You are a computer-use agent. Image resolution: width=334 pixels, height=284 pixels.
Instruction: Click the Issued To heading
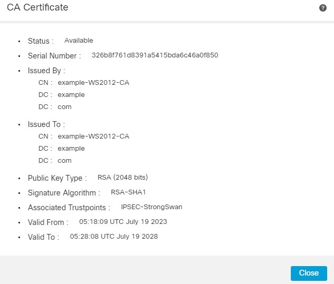(x=46, y=125)
